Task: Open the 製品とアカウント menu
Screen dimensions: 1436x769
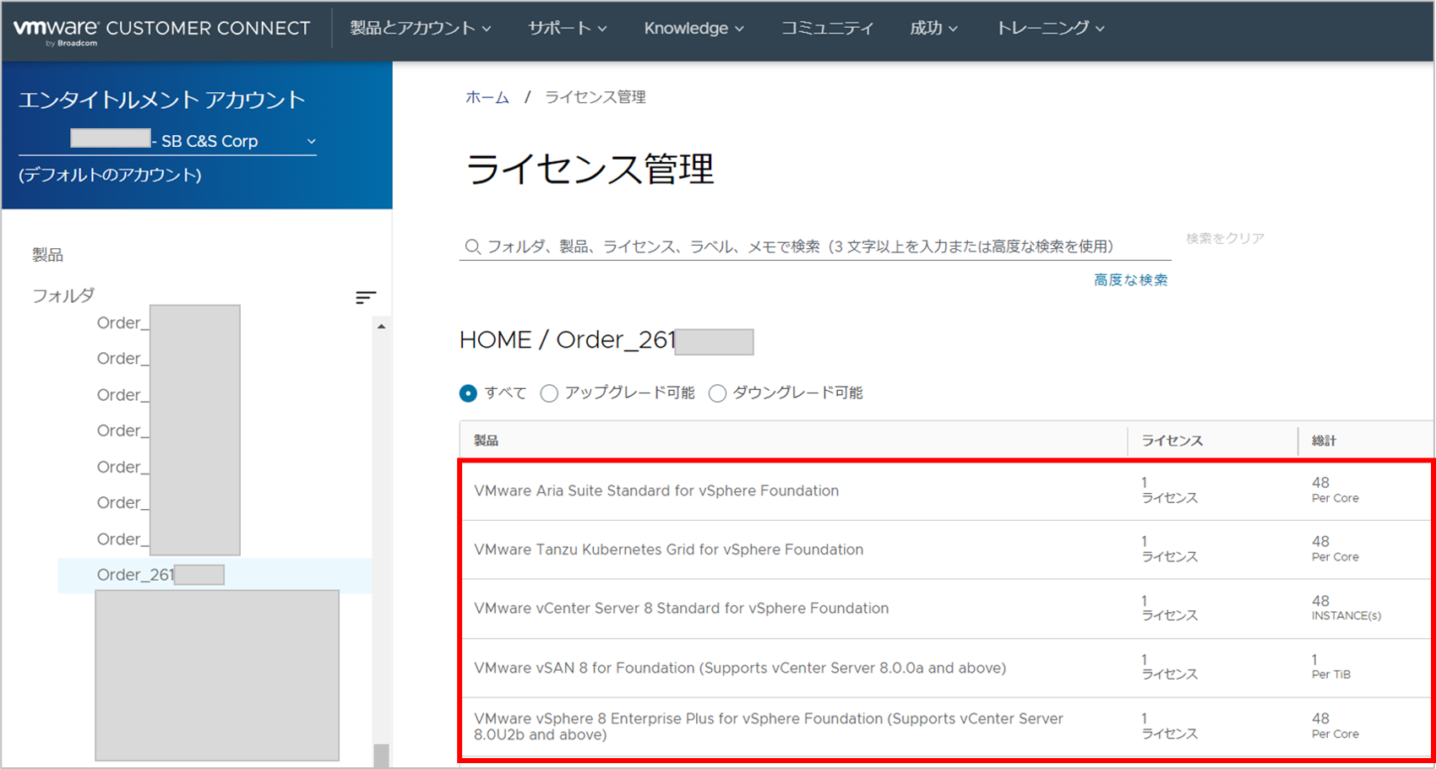Action: [x=421, y=28]
